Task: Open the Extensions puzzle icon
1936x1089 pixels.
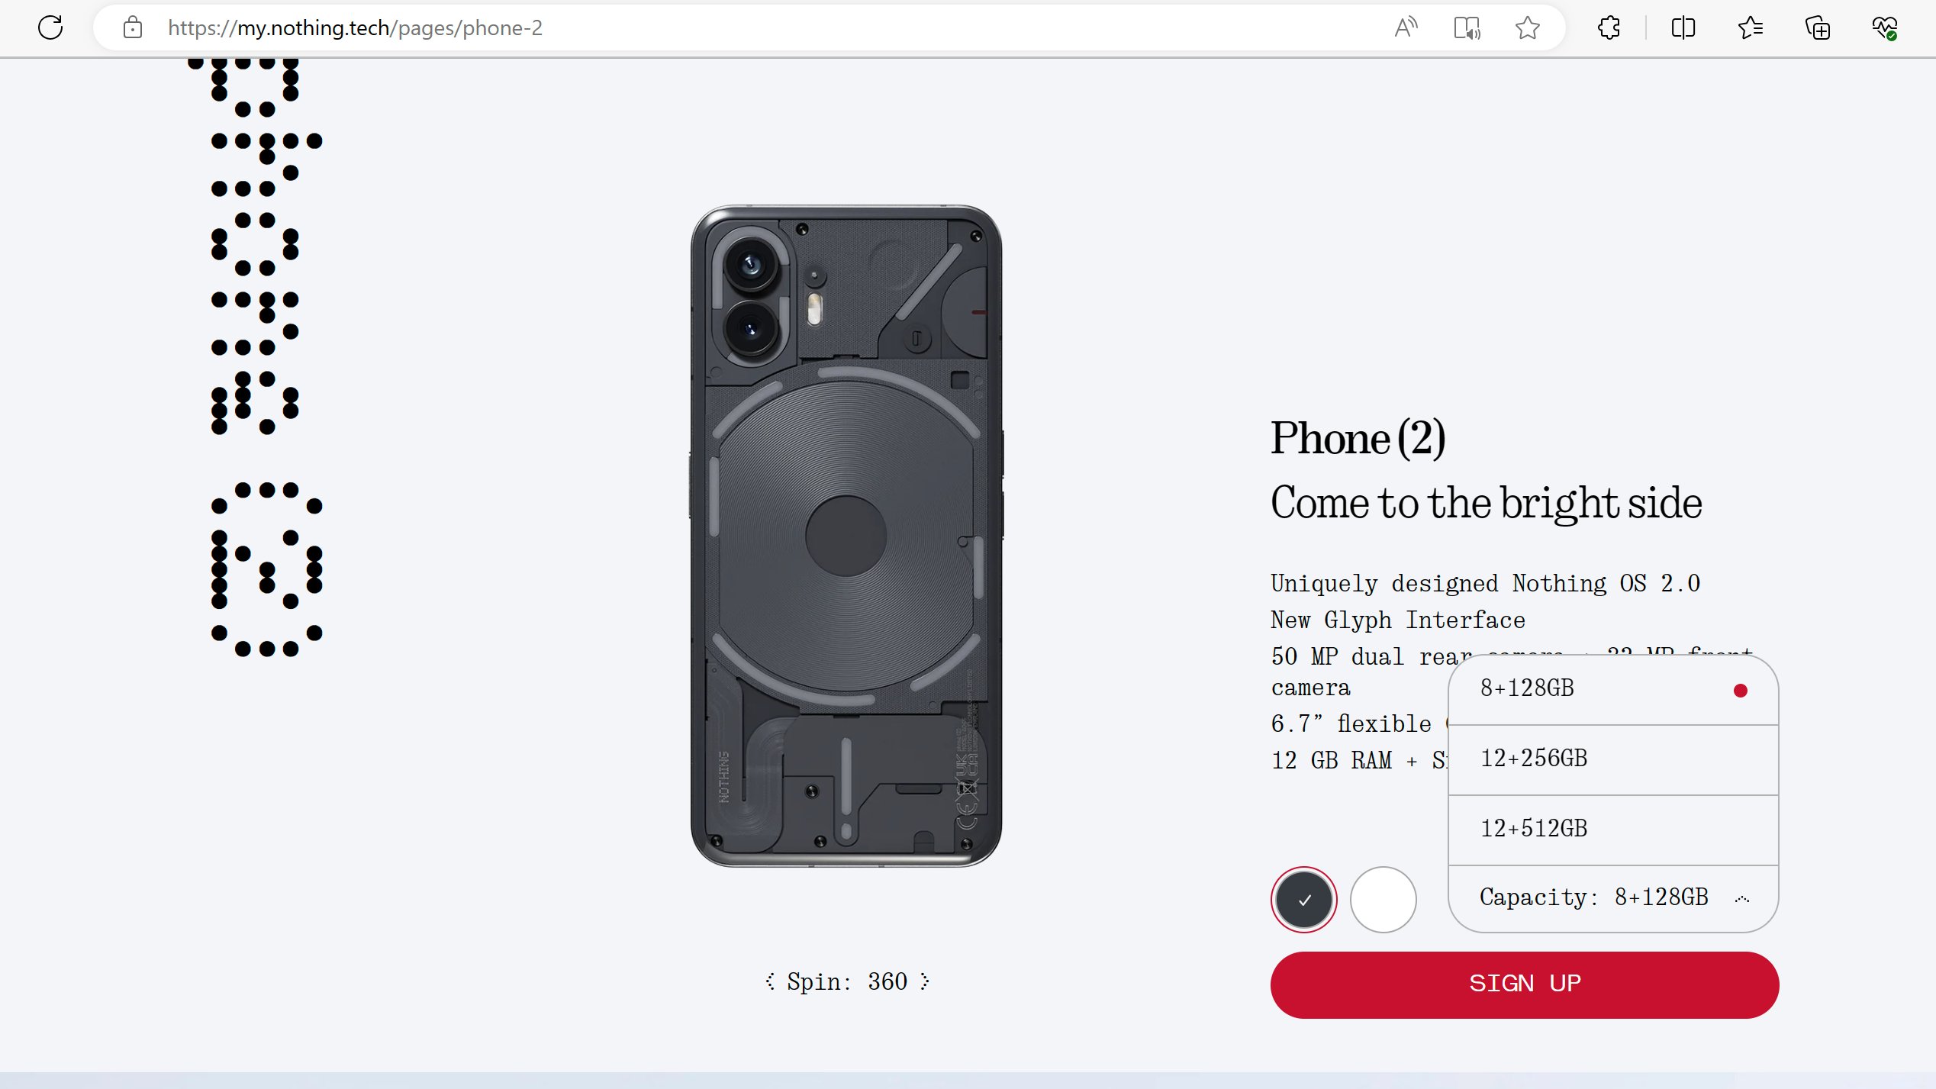Action: (1609, 27)
